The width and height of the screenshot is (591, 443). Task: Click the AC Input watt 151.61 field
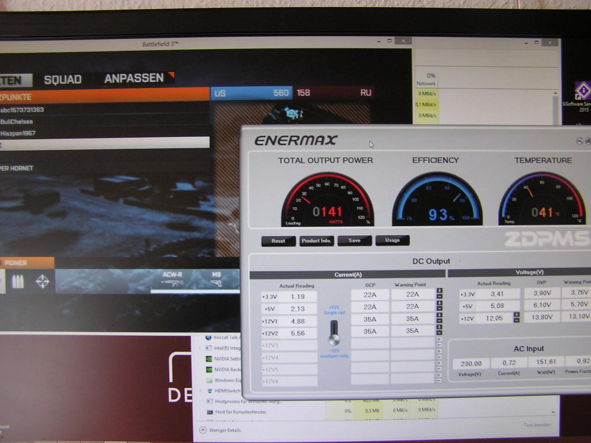click(546, 362)
